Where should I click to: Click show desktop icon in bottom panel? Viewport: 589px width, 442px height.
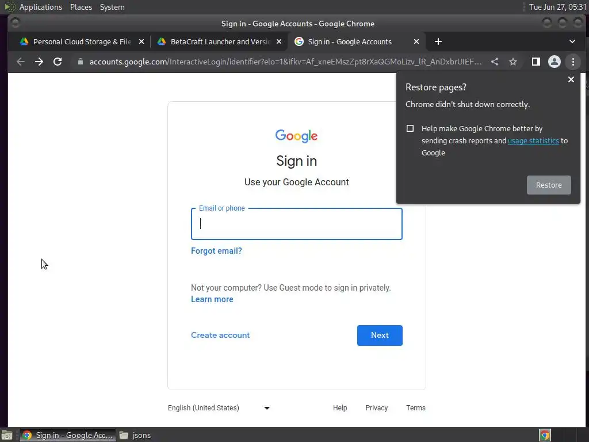(7, 435)
